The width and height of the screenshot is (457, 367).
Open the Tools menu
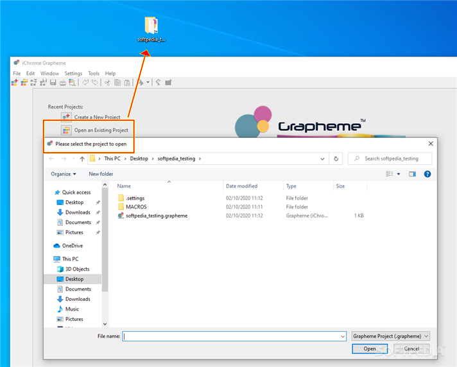pyautogui.click(x=94, y=73)
